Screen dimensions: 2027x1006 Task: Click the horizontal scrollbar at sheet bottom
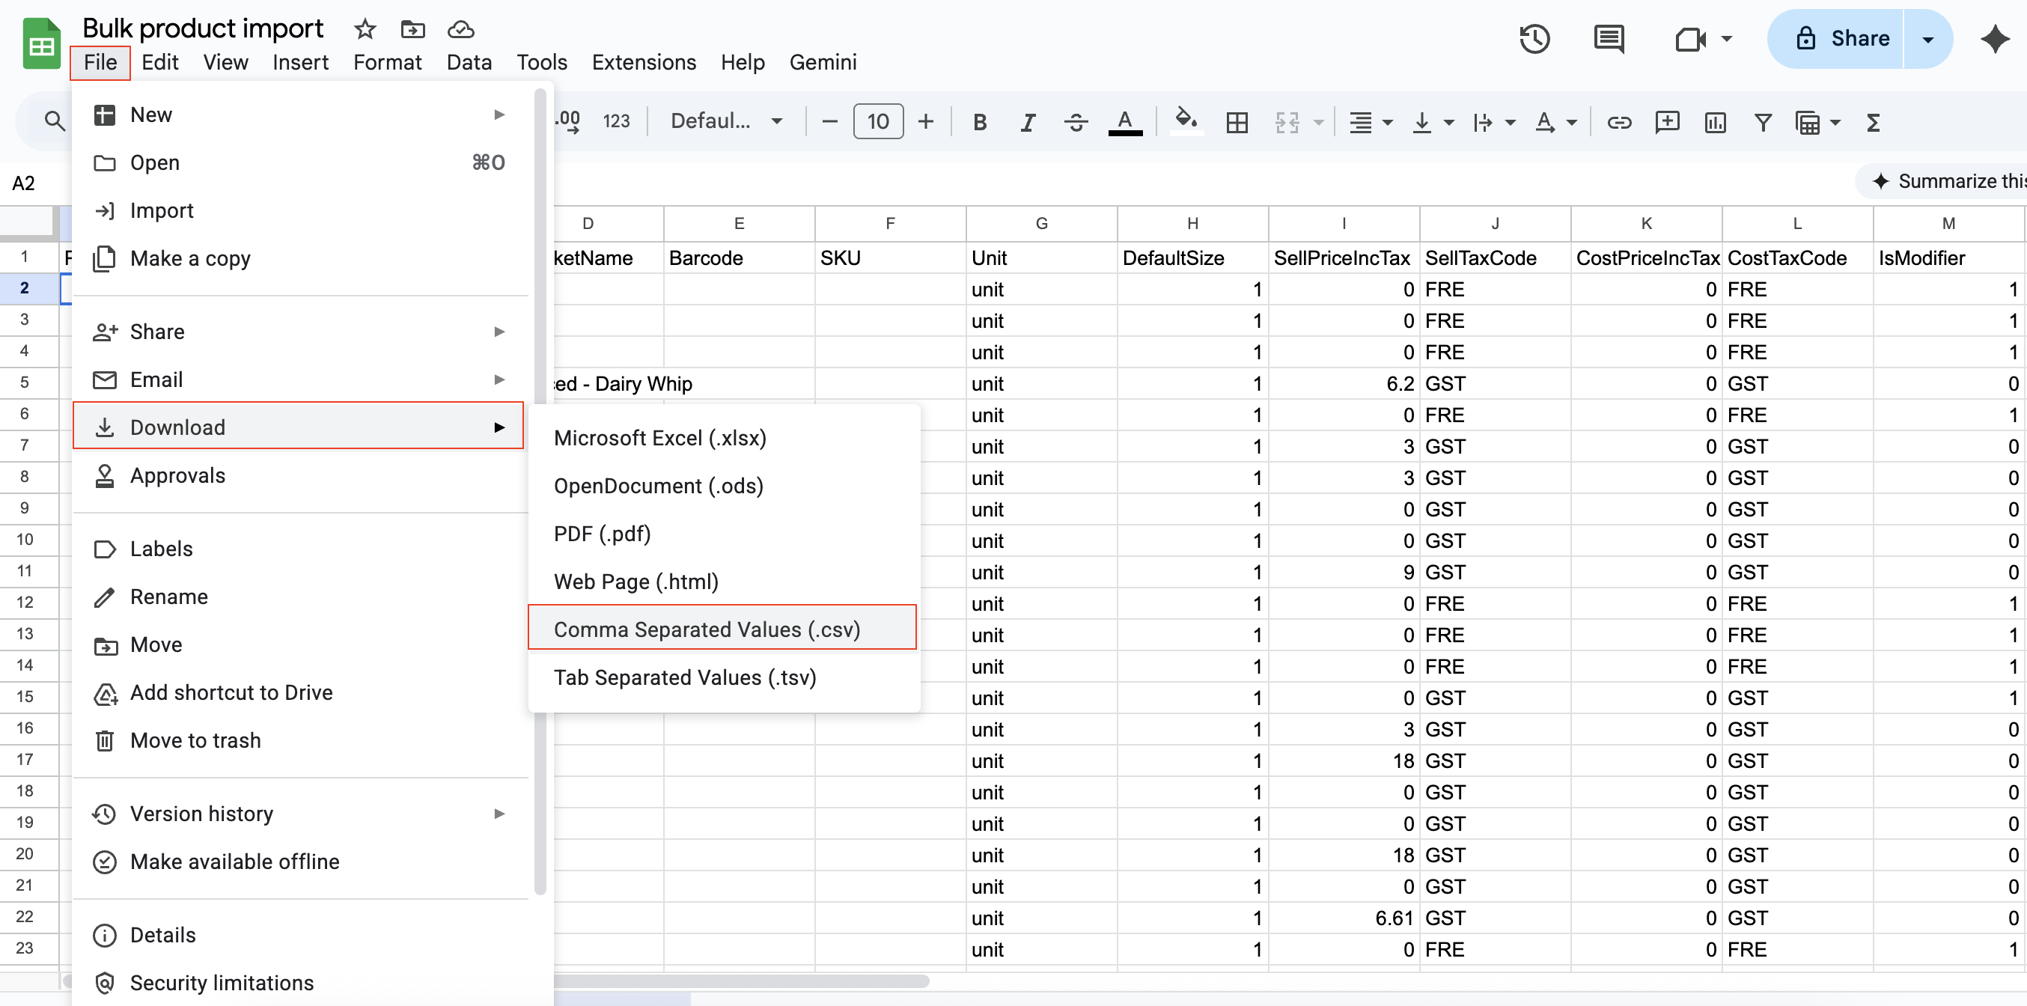point(740,981)
